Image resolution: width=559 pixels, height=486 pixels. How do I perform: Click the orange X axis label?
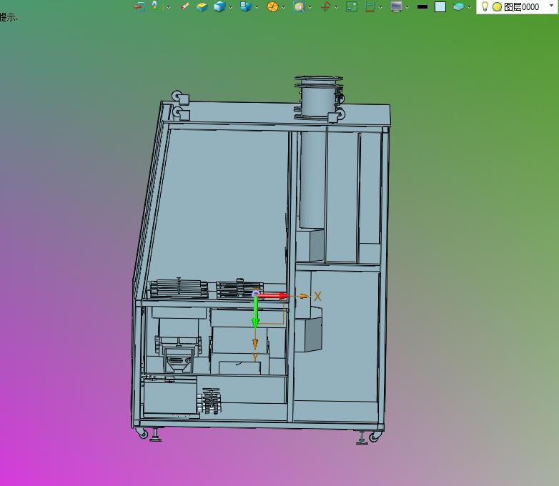317,296
